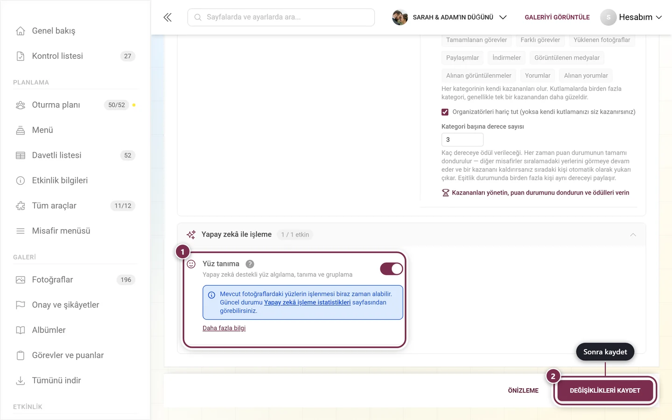Toggle the Görüntülenen medyalar category chip
Image resolution: width=672 pixels, height=420 pixels.
[567, 58]
